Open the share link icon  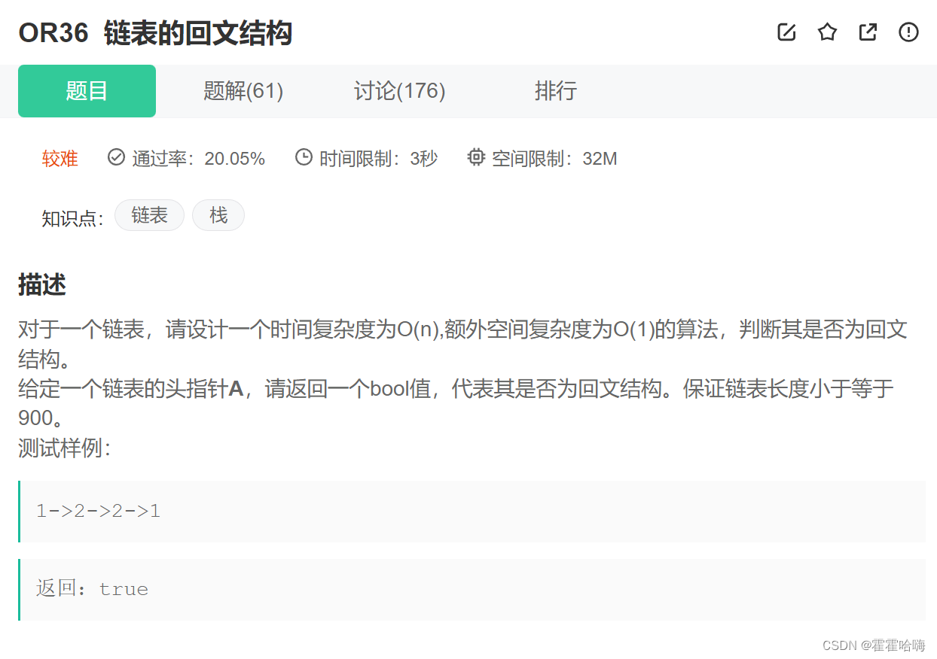click(868, 32)
